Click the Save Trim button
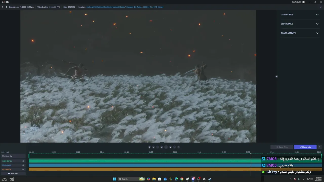Screen dimensions: 324x182 tap(282, 147)
